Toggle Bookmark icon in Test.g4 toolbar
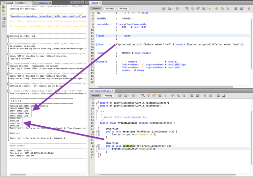 [228, 8]
